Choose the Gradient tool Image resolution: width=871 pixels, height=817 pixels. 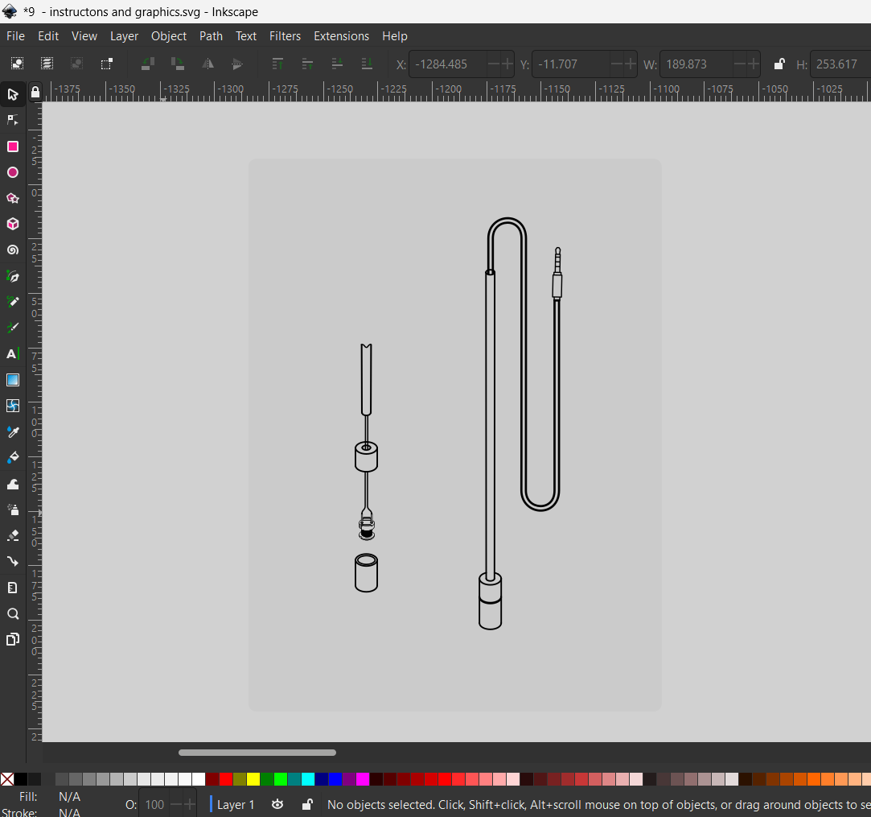pos(13,380)
